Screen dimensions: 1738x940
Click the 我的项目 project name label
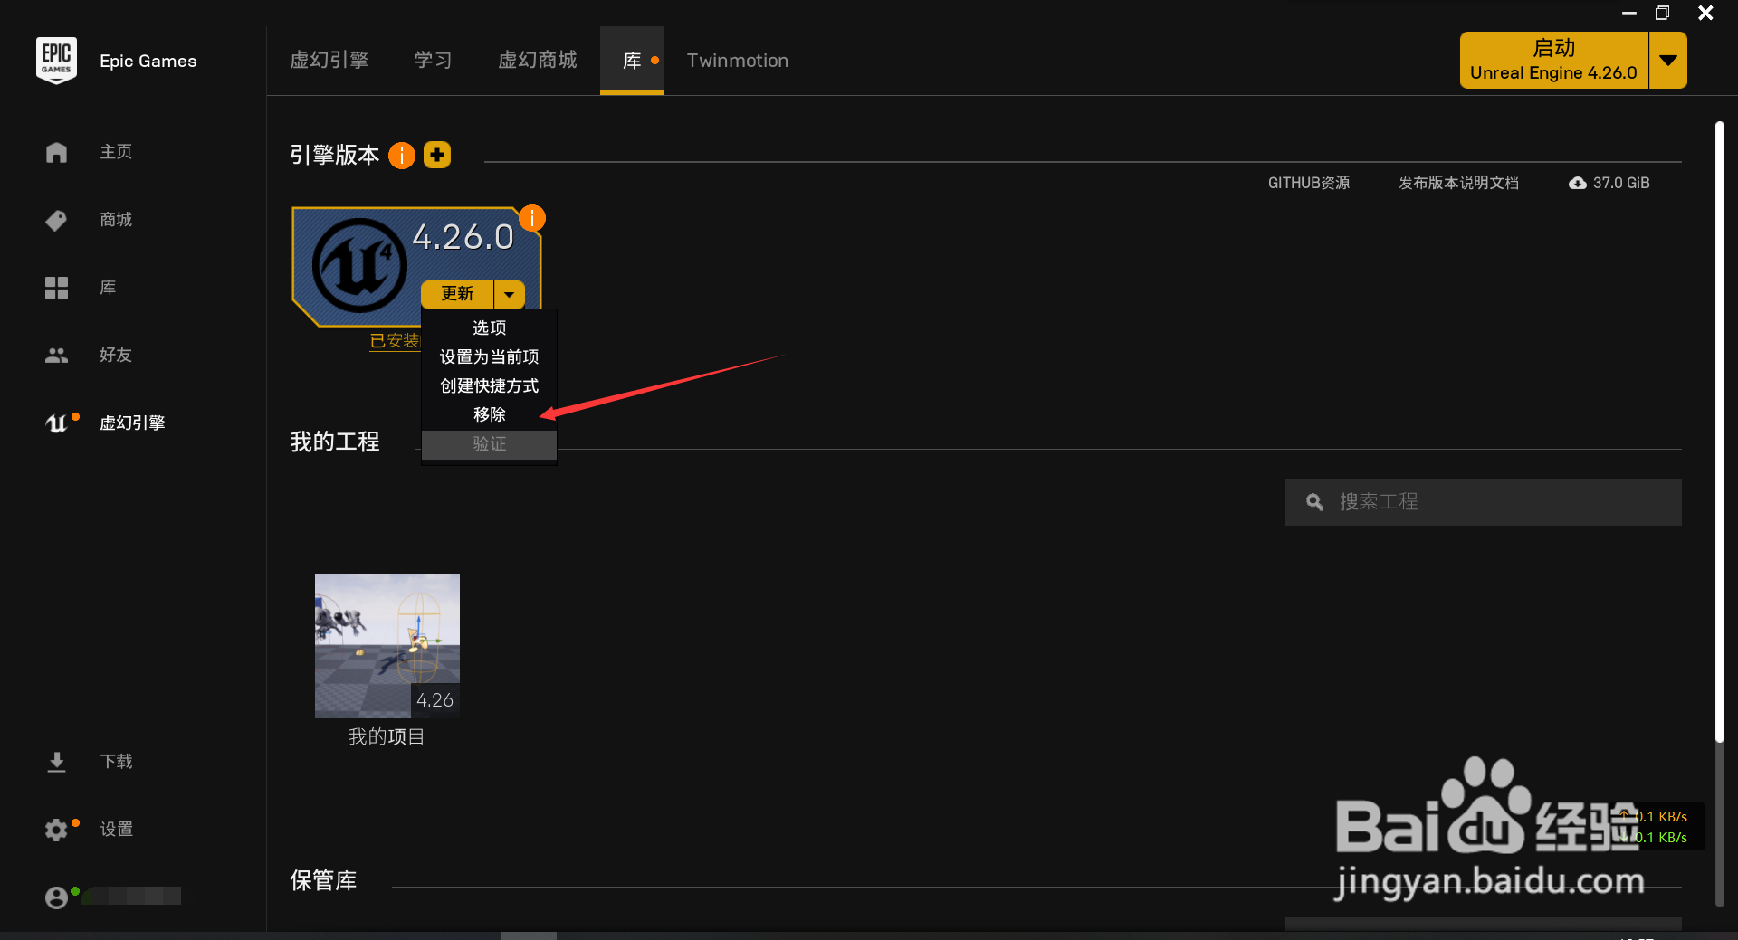pos(387,737)
